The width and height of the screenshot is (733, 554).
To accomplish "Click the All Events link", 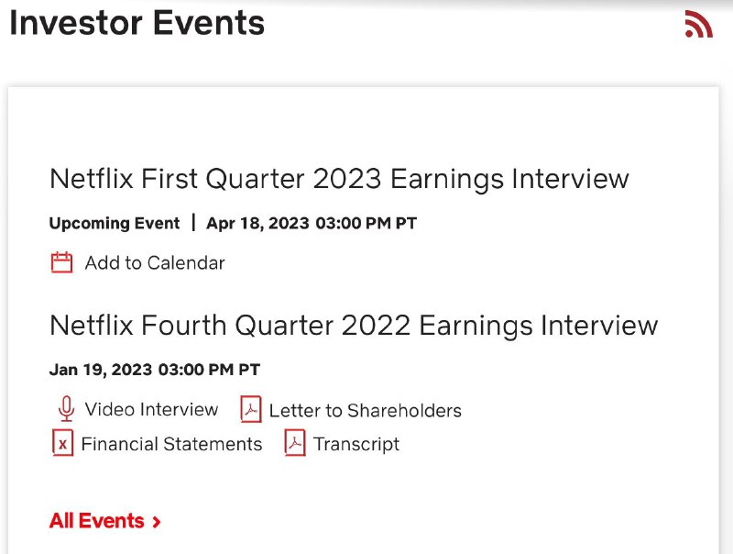I will 98,520.
